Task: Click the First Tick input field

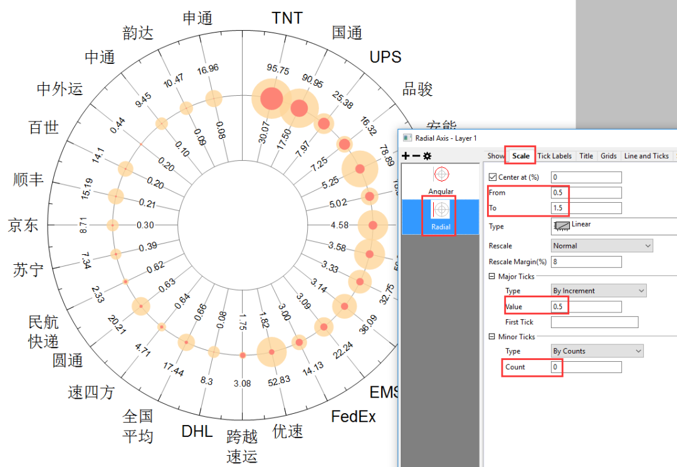Action: [x=594, y=322]
